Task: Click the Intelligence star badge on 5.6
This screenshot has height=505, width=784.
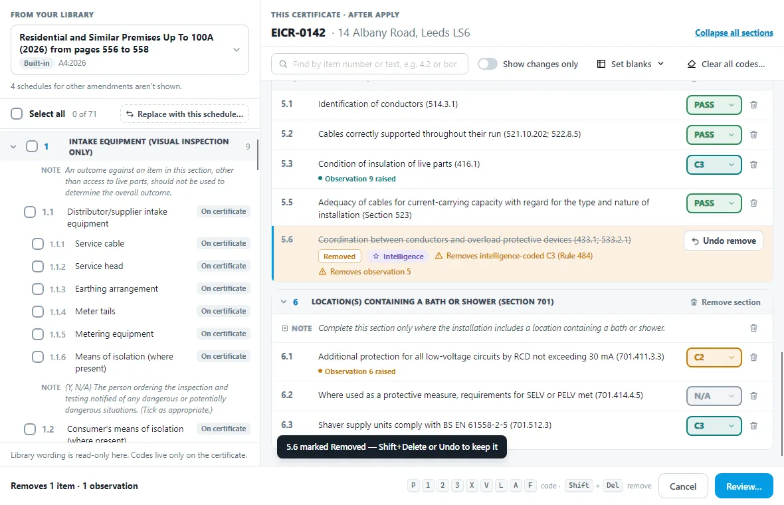Action: (398, 256)
